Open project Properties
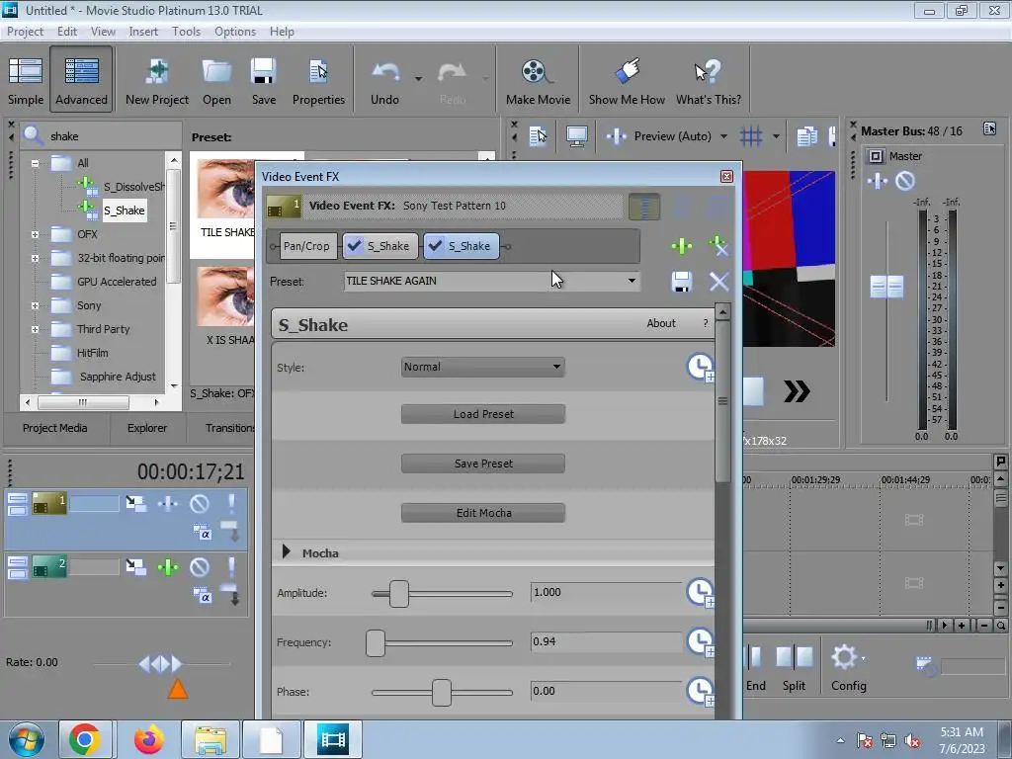 click(x=318, y=81)
